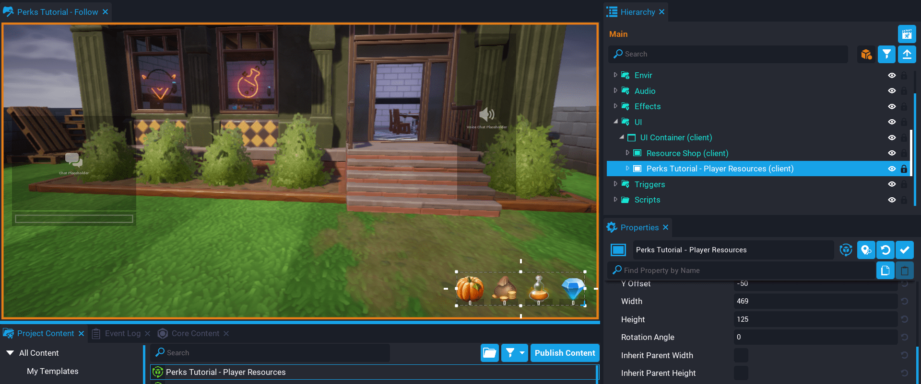
Task: Click the locate object pin icon
Action: click(x=866, y=250)
